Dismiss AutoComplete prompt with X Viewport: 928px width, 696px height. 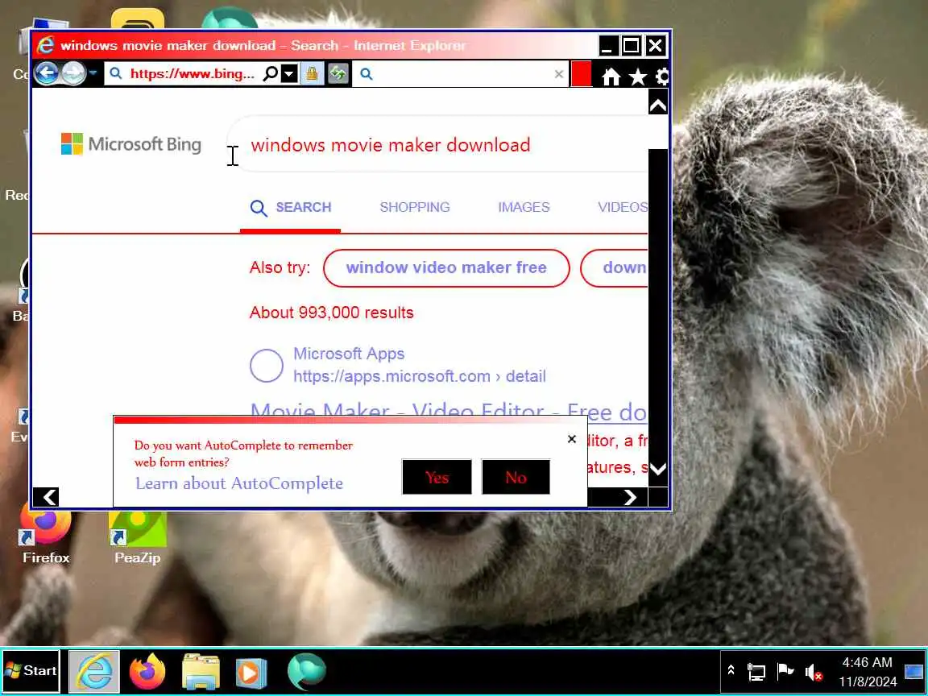tap(572, 439)
